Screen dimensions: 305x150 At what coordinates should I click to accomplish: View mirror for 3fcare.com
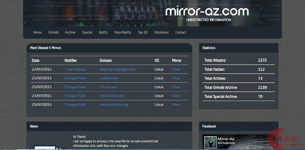point(176,87)
